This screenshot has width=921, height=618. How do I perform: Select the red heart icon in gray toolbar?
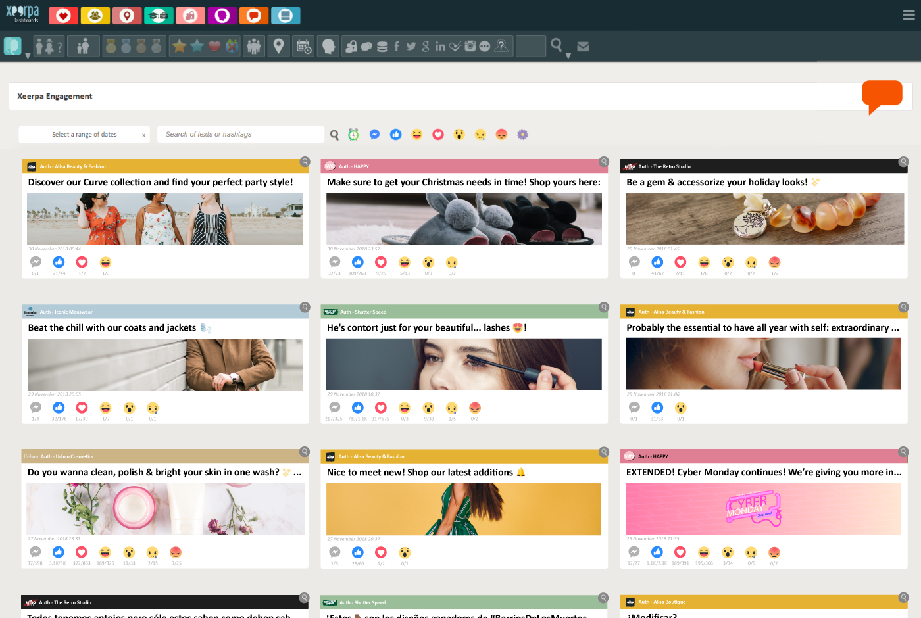(x=214, y=46)
